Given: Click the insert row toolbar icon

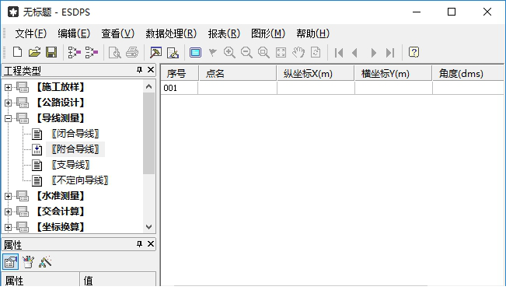Looking at the screenshot, I should tap(74, 52).
